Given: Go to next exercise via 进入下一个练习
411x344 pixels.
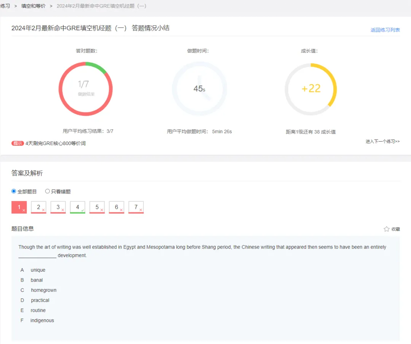Looking at the screenshot, I should coord(382,142).
